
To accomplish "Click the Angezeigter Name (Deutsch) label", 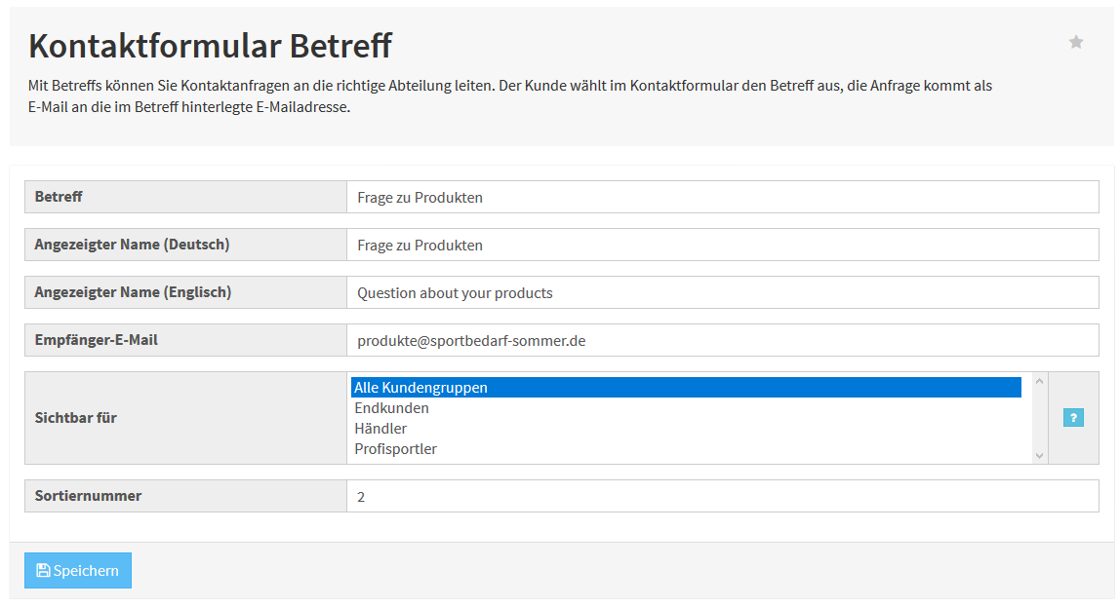I will [132, 245].
